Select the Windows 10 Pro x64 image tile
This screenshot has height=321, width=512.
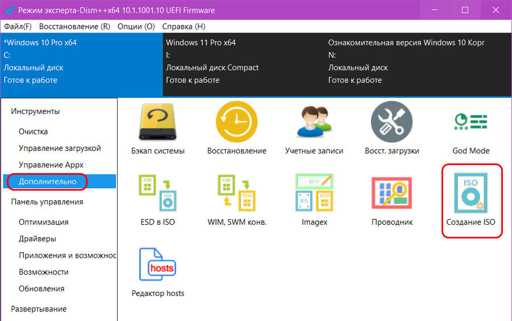81,64
